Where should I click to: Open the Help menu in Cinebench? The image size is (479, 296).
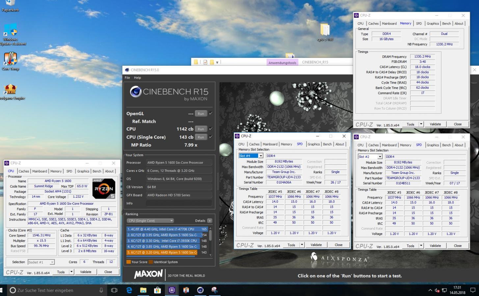(138, 78)
